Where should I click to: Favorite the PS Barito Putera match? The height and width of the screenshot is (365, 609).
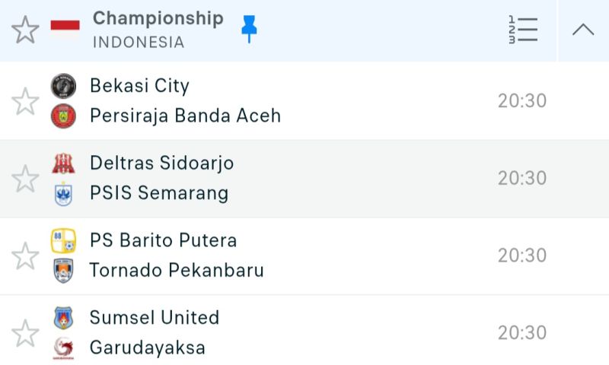click(x=25, y=256)
